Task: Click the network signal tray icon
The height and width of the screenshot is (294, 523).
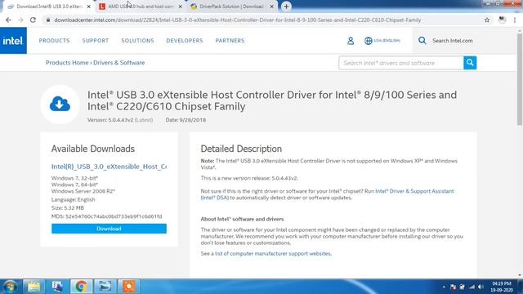Action: [472, 287]
